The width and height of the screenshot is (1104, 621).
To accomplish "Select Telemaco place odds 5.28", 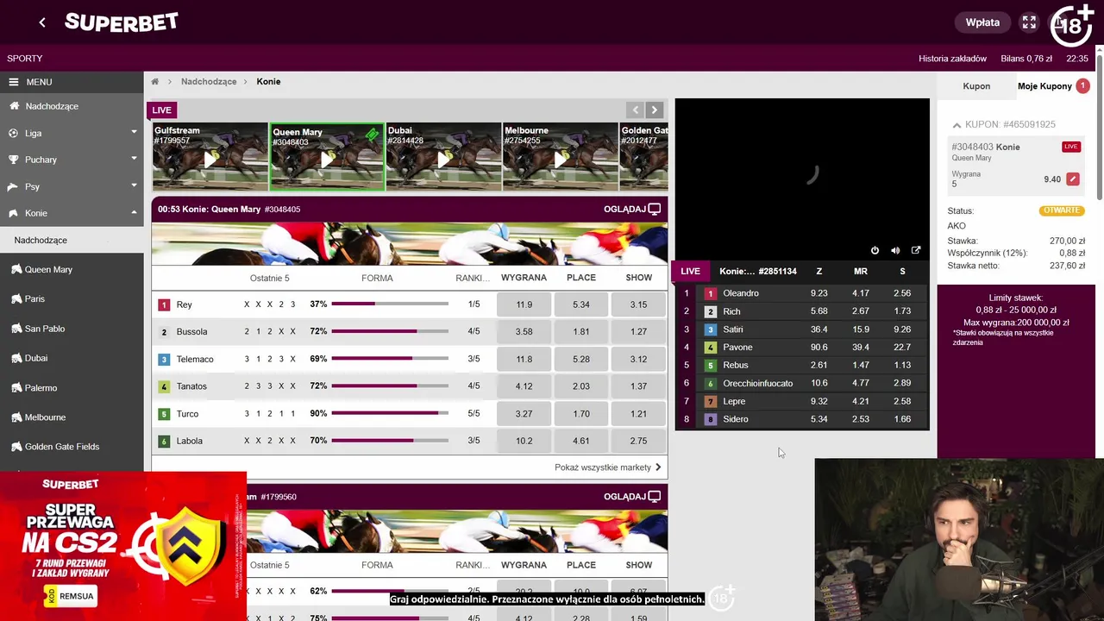I will pyautogui.click(x=580, y=359).
